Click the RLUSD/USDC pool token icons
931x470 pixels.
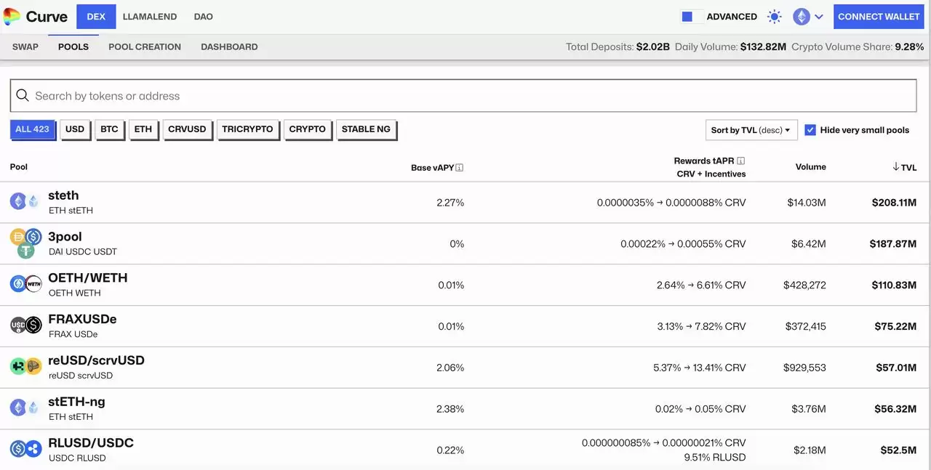pos(25,449)
